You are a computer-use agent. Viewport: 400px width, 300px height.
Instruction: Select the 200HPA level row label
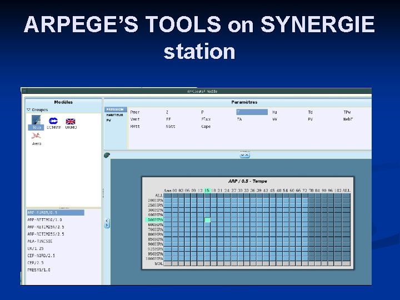[x=156, y=200]
